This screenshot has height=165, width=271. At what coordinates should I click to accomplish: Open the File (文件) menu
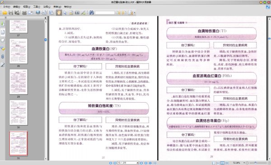click(6, 7)
